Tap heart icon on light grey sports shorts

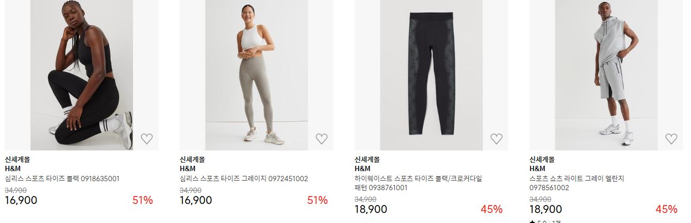pos(671,139)
